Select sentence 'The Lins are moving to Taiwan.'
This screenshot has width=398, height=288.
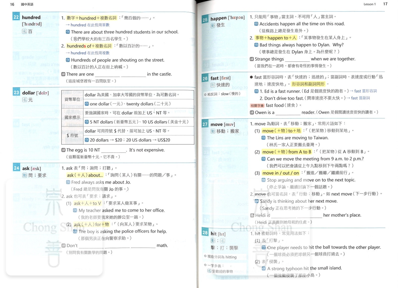click(298, 138)
